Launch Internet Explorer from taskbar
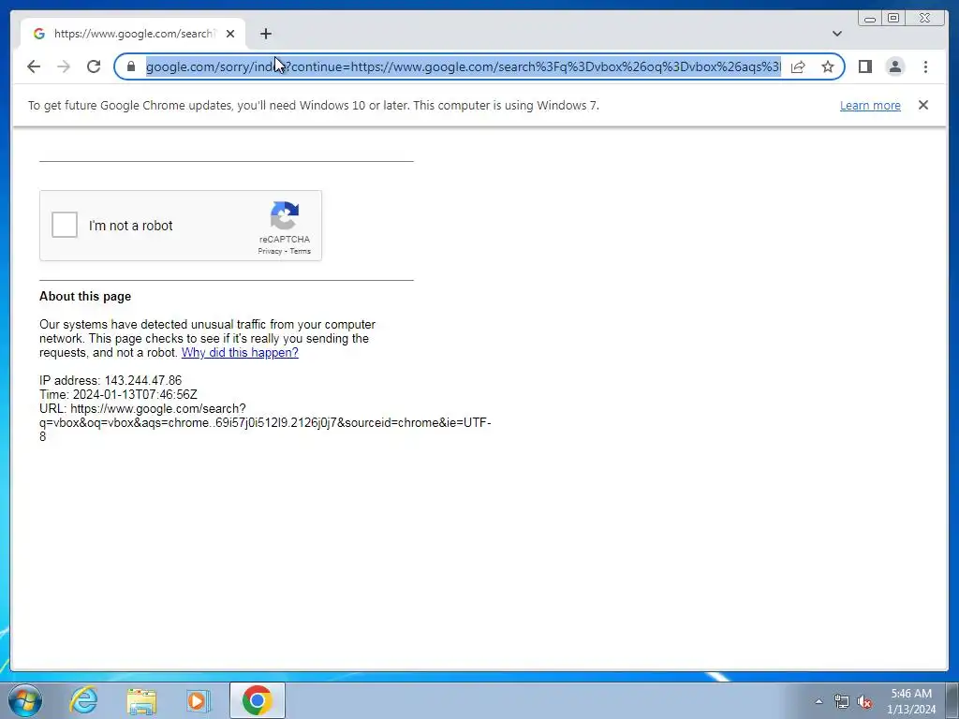The image size is (959, 719). coord(83,700)
